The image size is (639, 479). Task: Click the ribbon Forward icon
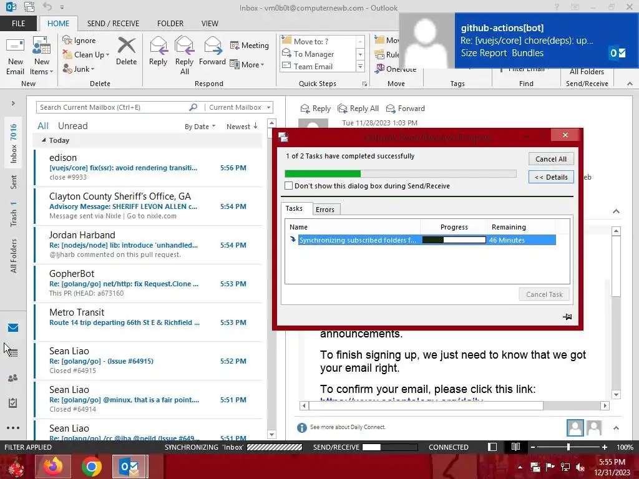[212, 51]
